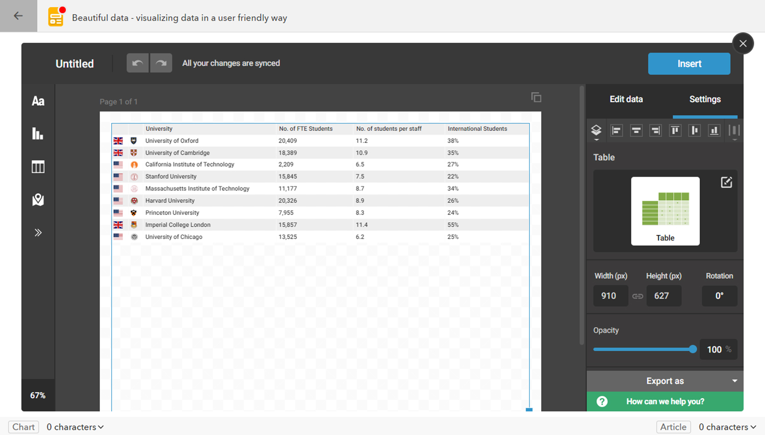Click No. of students per staff header

pos(389,129)
